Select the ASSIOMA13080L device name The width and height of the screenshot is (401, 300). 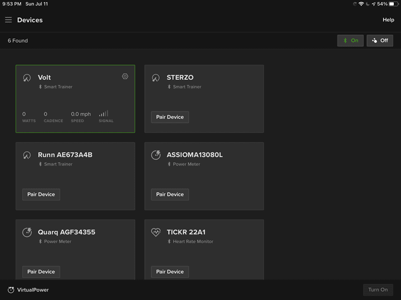click(194, 155)
